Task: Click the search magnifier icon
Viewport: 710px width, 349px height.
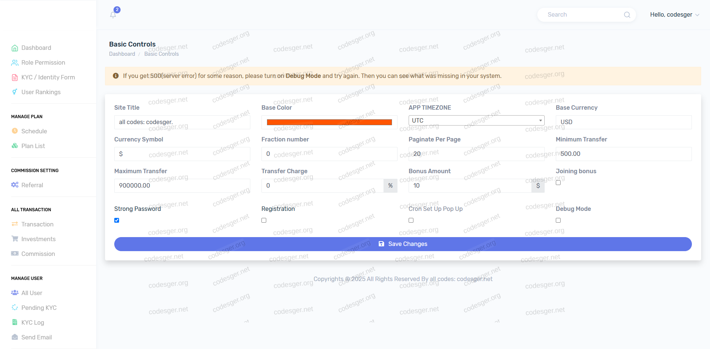Action: 627,15
